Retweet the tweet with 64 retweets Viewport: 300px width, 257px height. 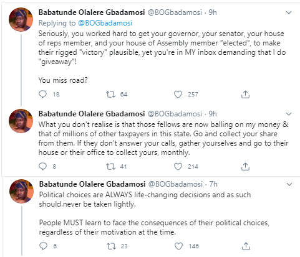tap(110, 95)
